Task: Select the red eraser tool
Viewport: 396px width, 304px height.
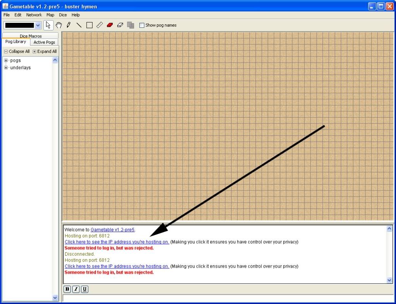Action: tap(110, 25)
